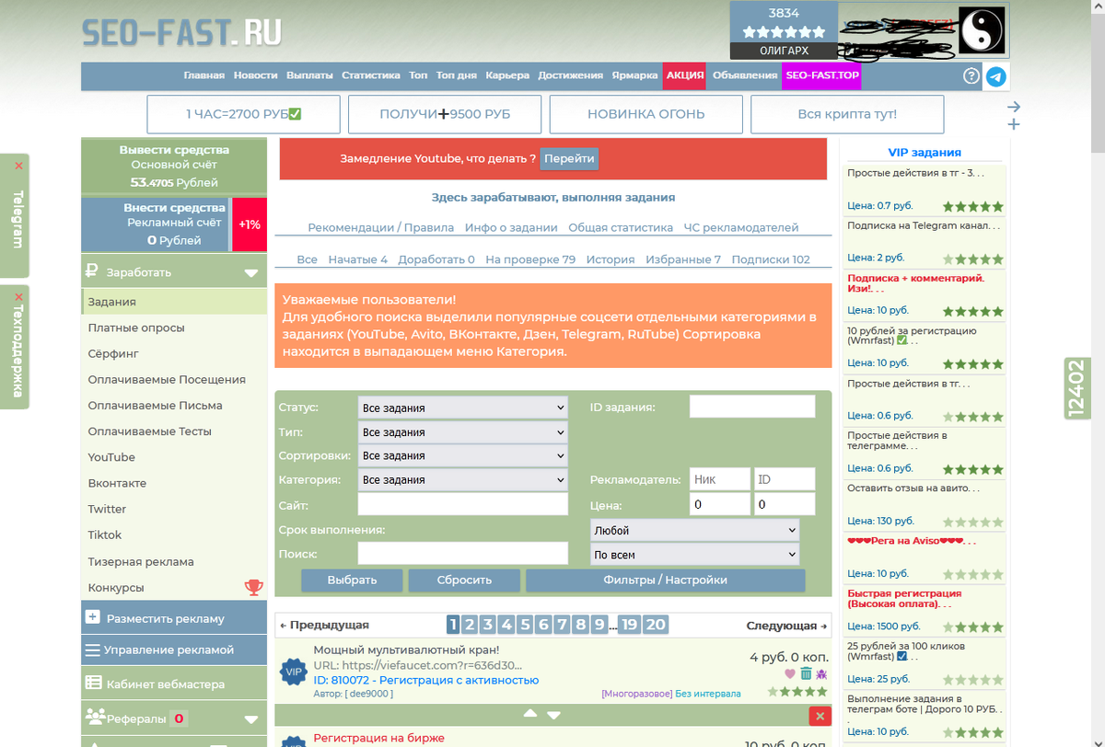Click the Внести средства button
This screenshot has height=747, width=1105.
click(x=175, y=208)
